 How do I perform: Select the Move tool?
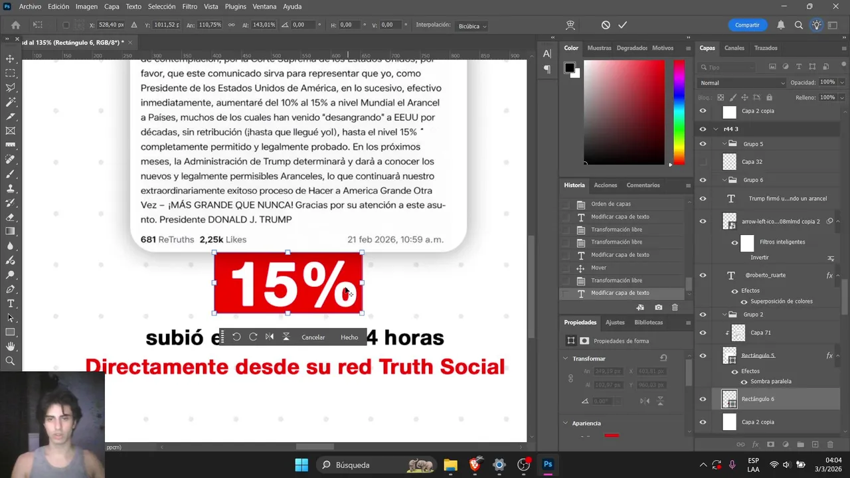(x=10, y=58)
